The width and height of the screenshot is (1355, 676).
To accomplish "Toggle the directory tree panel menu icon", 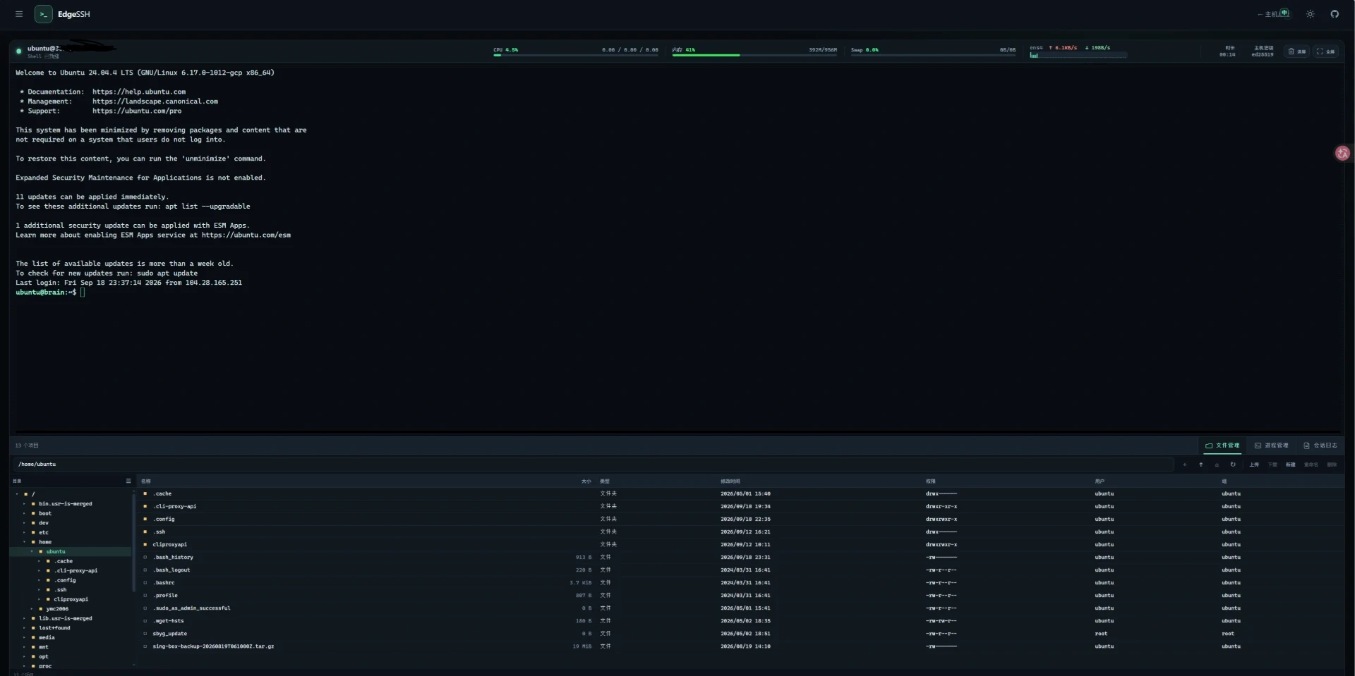I will point(128,481).
